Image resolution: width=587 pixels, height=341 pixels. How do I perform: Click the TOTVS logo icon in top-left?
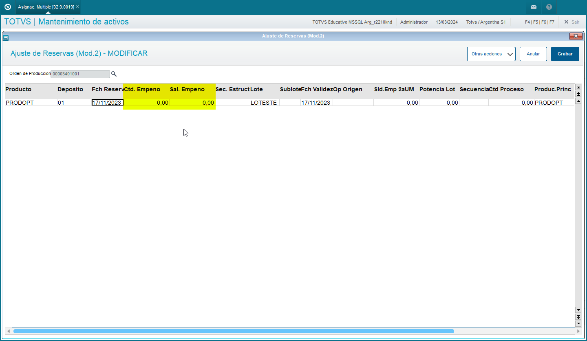pyautogui.click(x=7, y=7)
